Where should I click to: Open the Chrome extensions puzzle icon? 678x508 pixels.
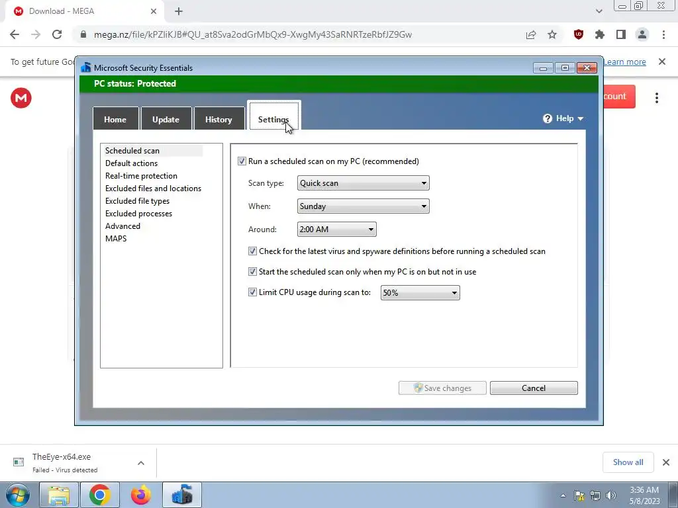[x=600, y=34]
